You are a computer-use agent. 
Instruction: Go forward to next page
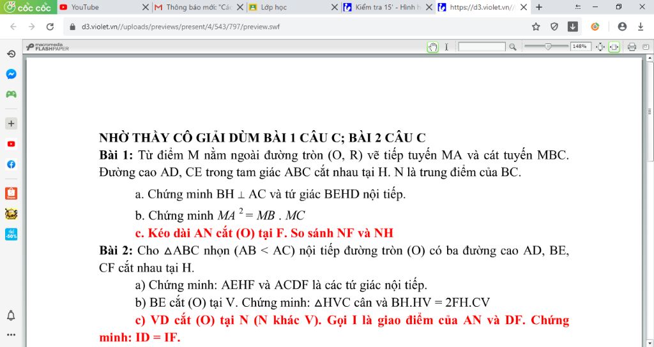pos(32,27)
